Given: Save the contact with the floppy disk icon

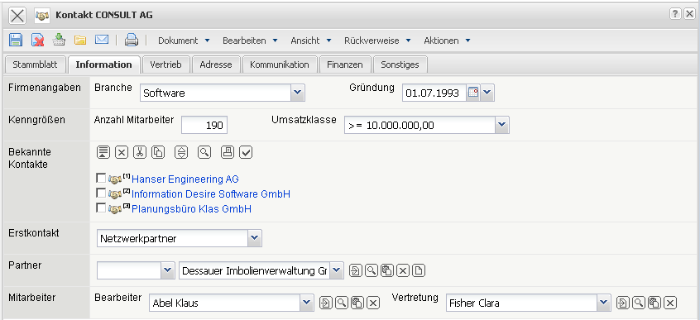Looking at the screenshot, I should 16,40.
